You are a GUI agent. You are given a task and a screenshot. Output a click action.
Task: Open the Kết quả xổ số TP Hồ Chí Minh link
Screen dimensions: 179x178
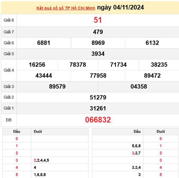click(66, 8)
